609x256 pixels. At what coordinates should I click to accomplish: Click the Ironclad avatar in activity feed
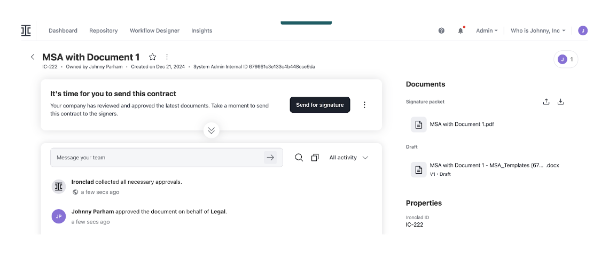tap(59, 187)
